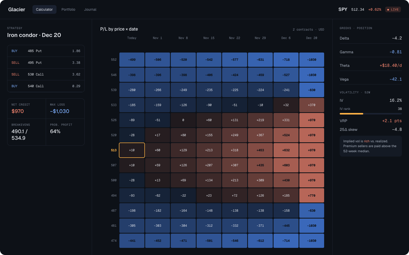This screenshot has height=255, width=409.
Task: Click the LIVE status badge
Action: tap(393, 9)
